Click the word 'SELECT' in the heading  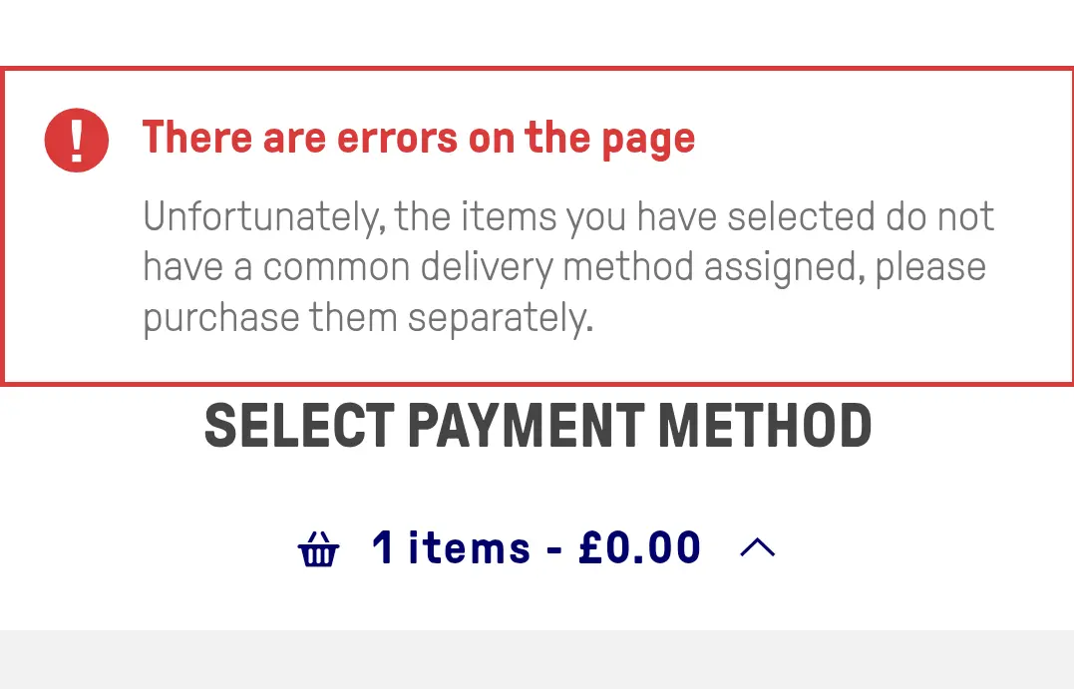(299, 427)
